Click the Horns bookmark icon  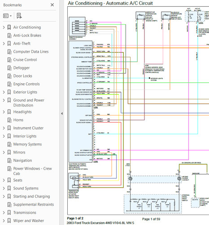(9, 120)
